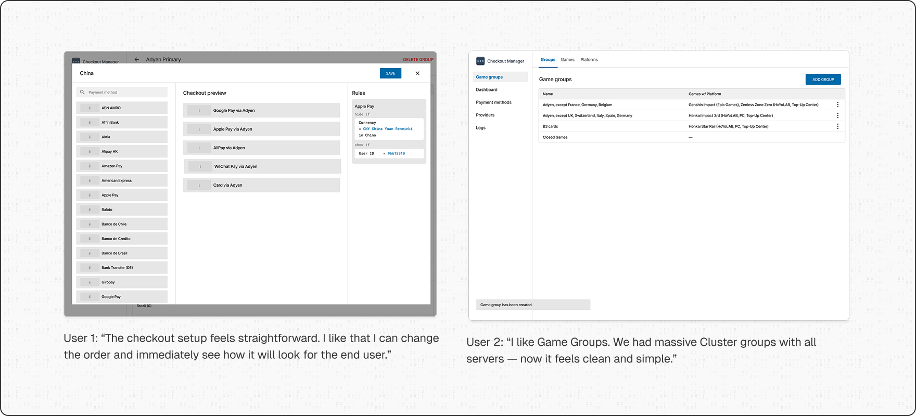Close the China dialog
The image size is (916, 416).
(x=417, y=73)
